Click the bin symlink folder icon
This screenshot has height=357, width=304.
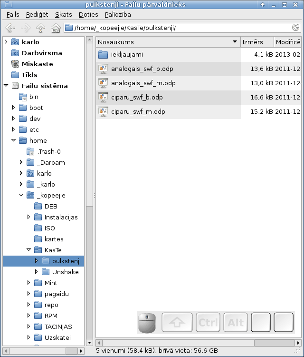pos(23,97)
